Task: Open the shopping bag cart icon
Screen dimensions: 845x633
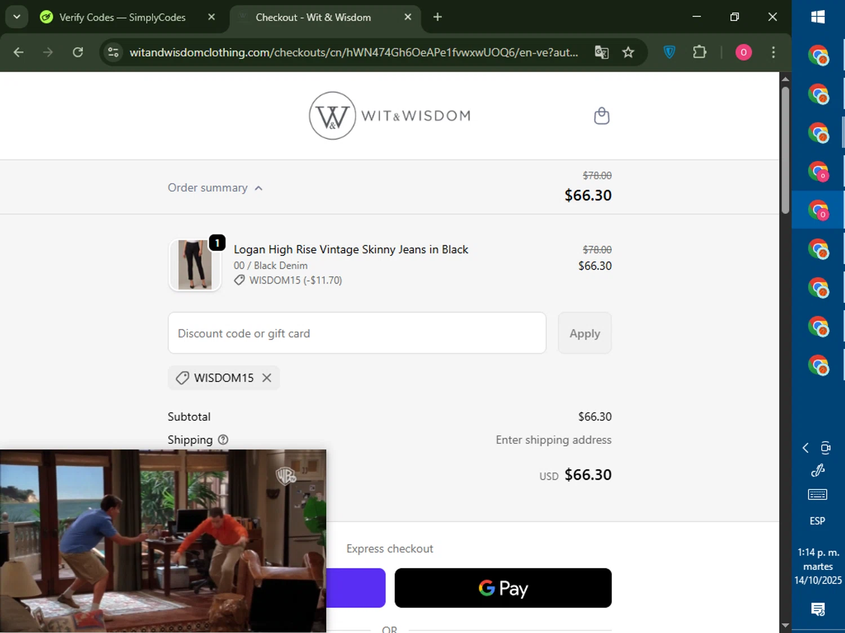Action: tap(602, 116)
